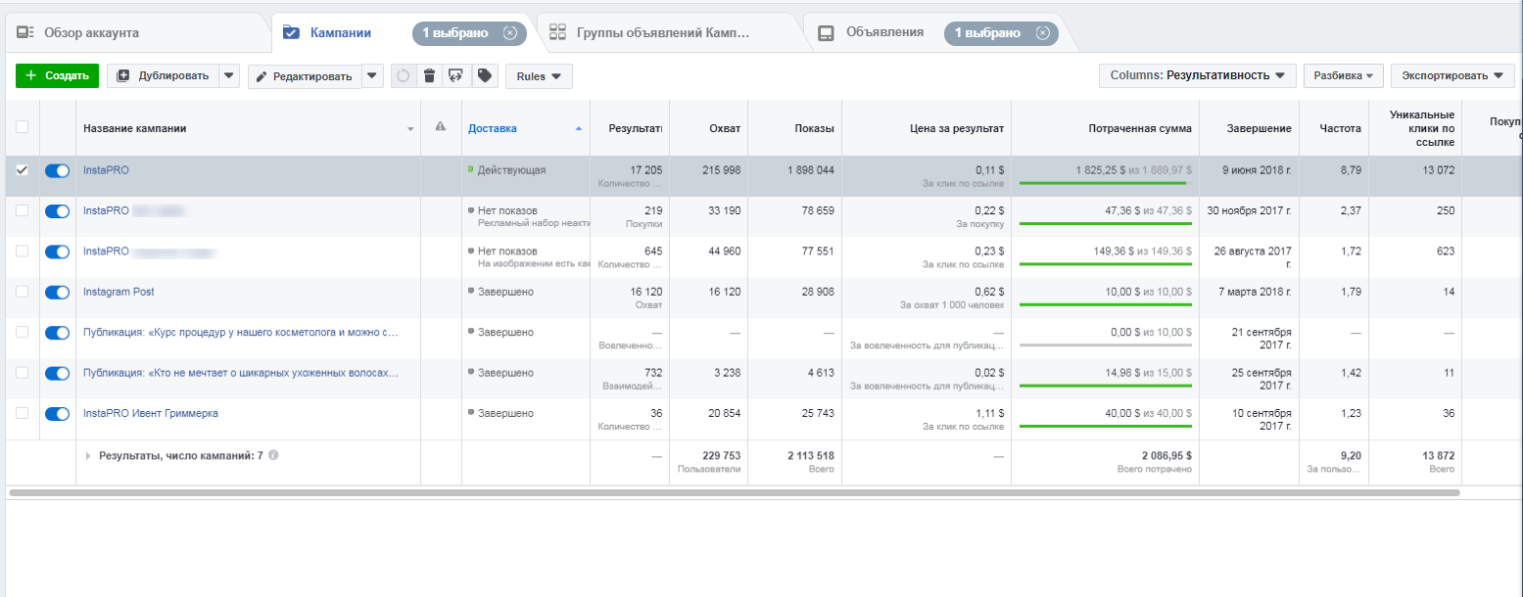
Task: Clear the 1 выбрано selection on Объявления tab
Action: (x=1042, y=33)
